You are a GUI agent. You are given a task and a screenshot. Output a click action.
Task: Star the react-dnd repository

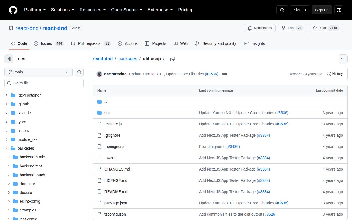pos(326,28)
